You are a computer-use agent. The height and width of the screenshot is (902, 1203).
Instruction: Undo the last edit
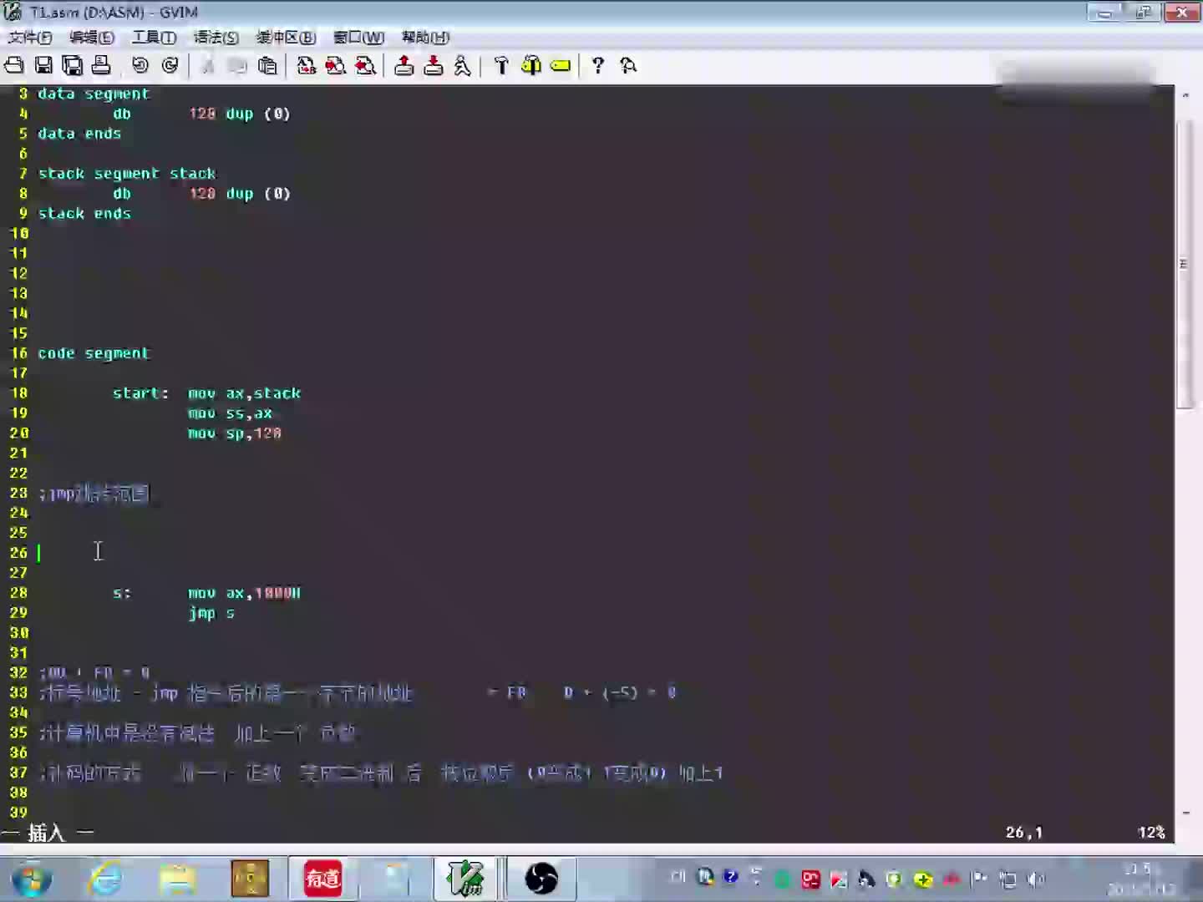[140, 65]
